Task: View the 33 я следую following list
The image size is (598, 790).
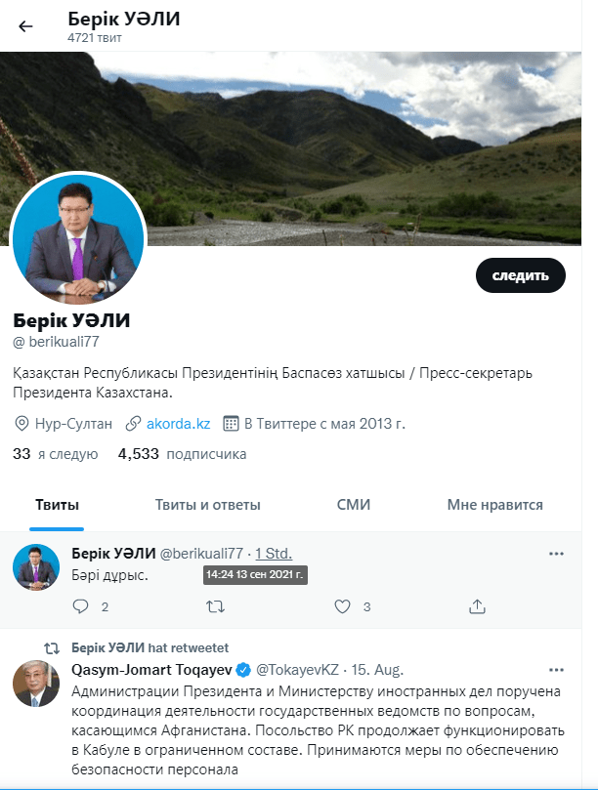Action: [x=56, y=454]
